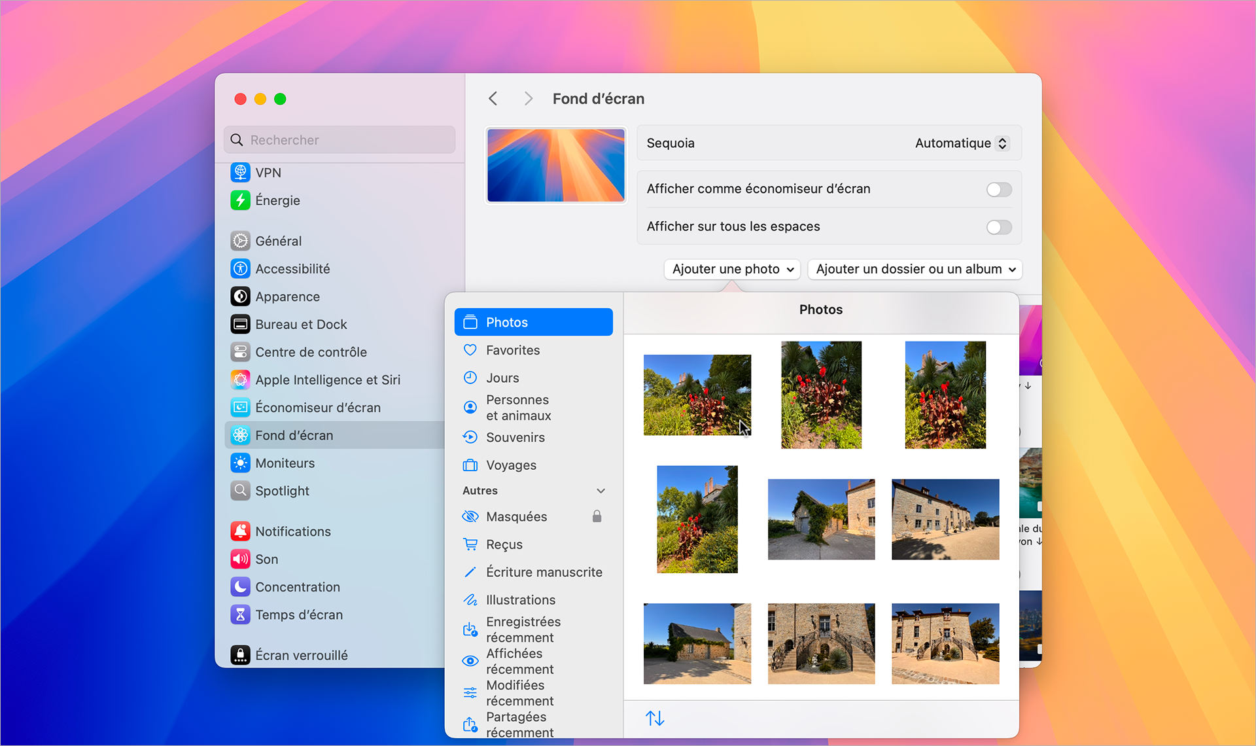Open Son settings via the speaker icon
1256x746 pixels.
click(241, 559)
